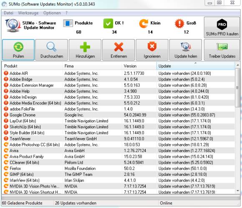Open the Datei menu
The height and width of the screenshot is (208, 242).
point(8,13)
